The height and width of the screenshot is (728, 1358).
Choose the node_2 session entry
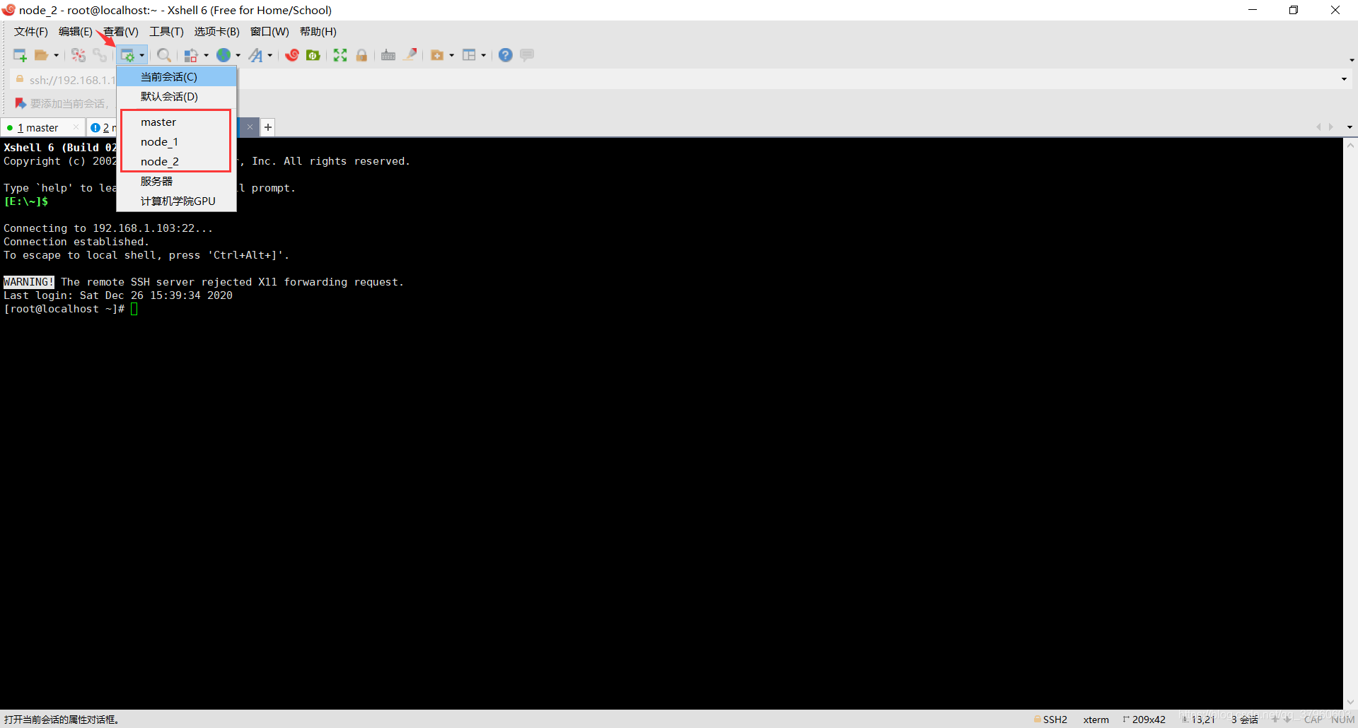click(177, 162)
